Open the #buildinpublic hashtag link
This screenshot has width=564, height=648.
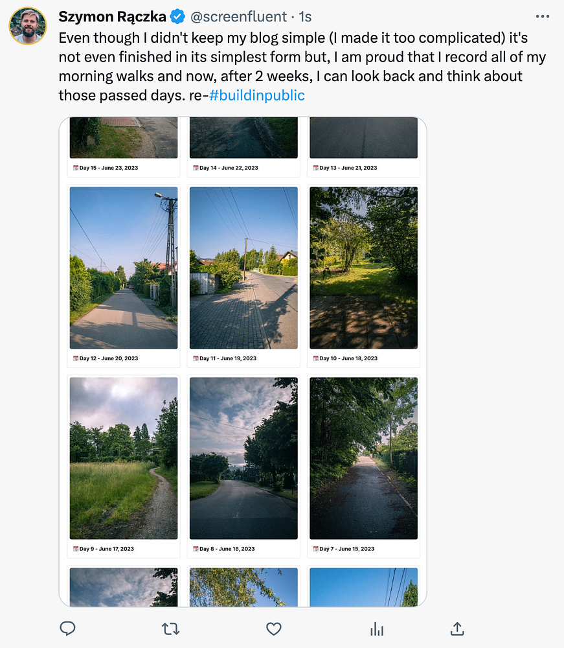pyautogui.click(x=257, y=95)
